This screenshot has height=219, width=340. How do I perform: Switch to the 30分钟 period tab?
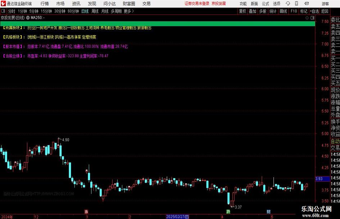(60, 11)
